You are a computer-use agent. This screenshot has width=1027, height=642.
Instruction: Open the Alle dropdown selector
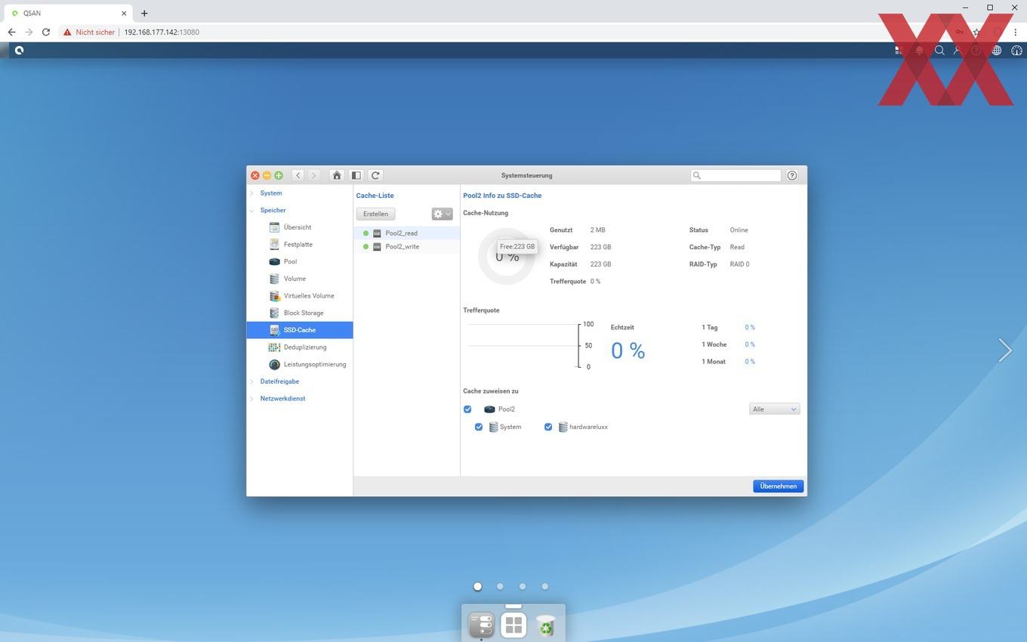tap(774, 409)
